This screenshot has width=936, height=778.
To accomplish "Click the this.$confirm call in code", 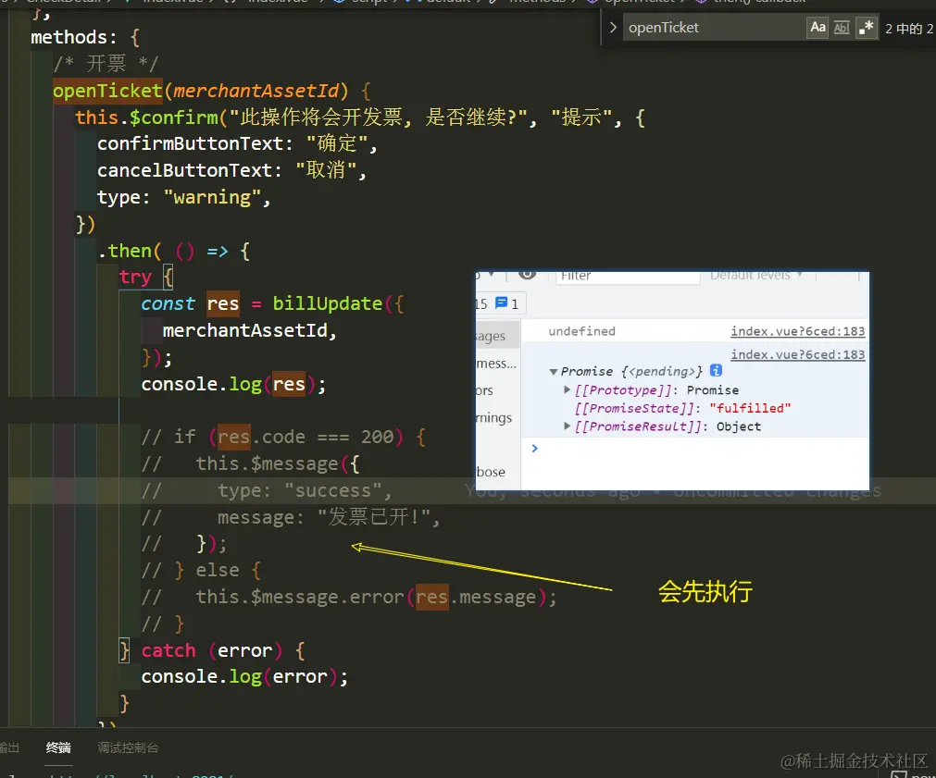I will [147, 117].
